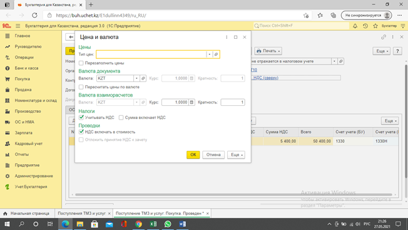The height and width of the screenshot is (230, 408).
Task: Open the history clock icon
Action: coord(365,26)
